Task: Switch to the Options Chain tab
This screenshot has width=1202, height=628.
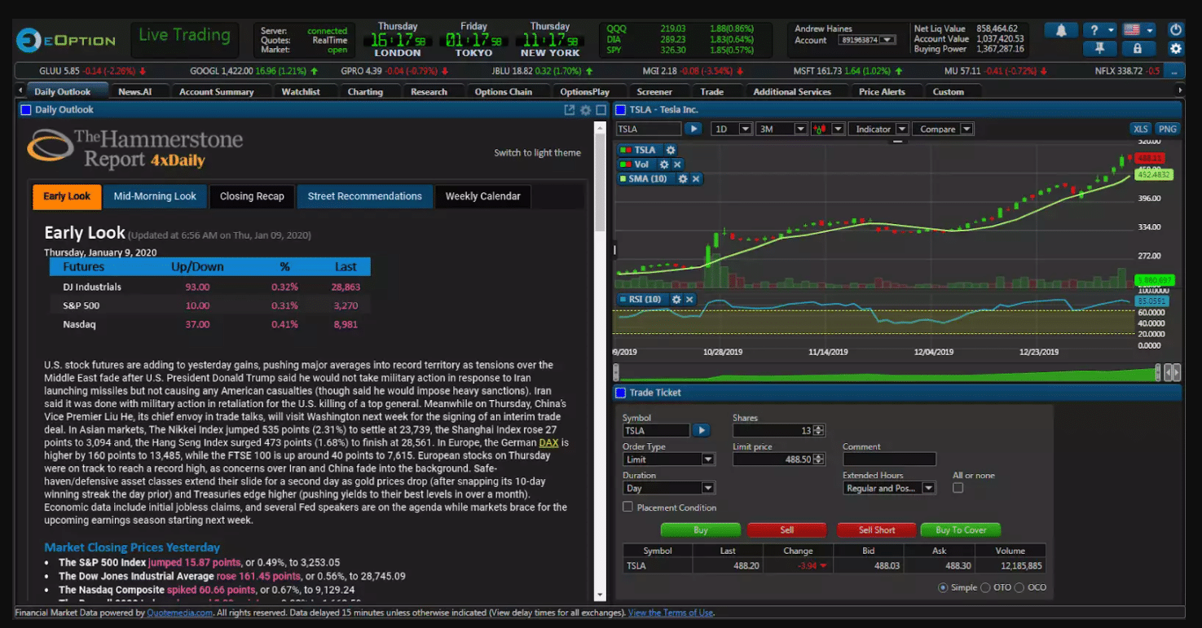Action: coord(503,92)
